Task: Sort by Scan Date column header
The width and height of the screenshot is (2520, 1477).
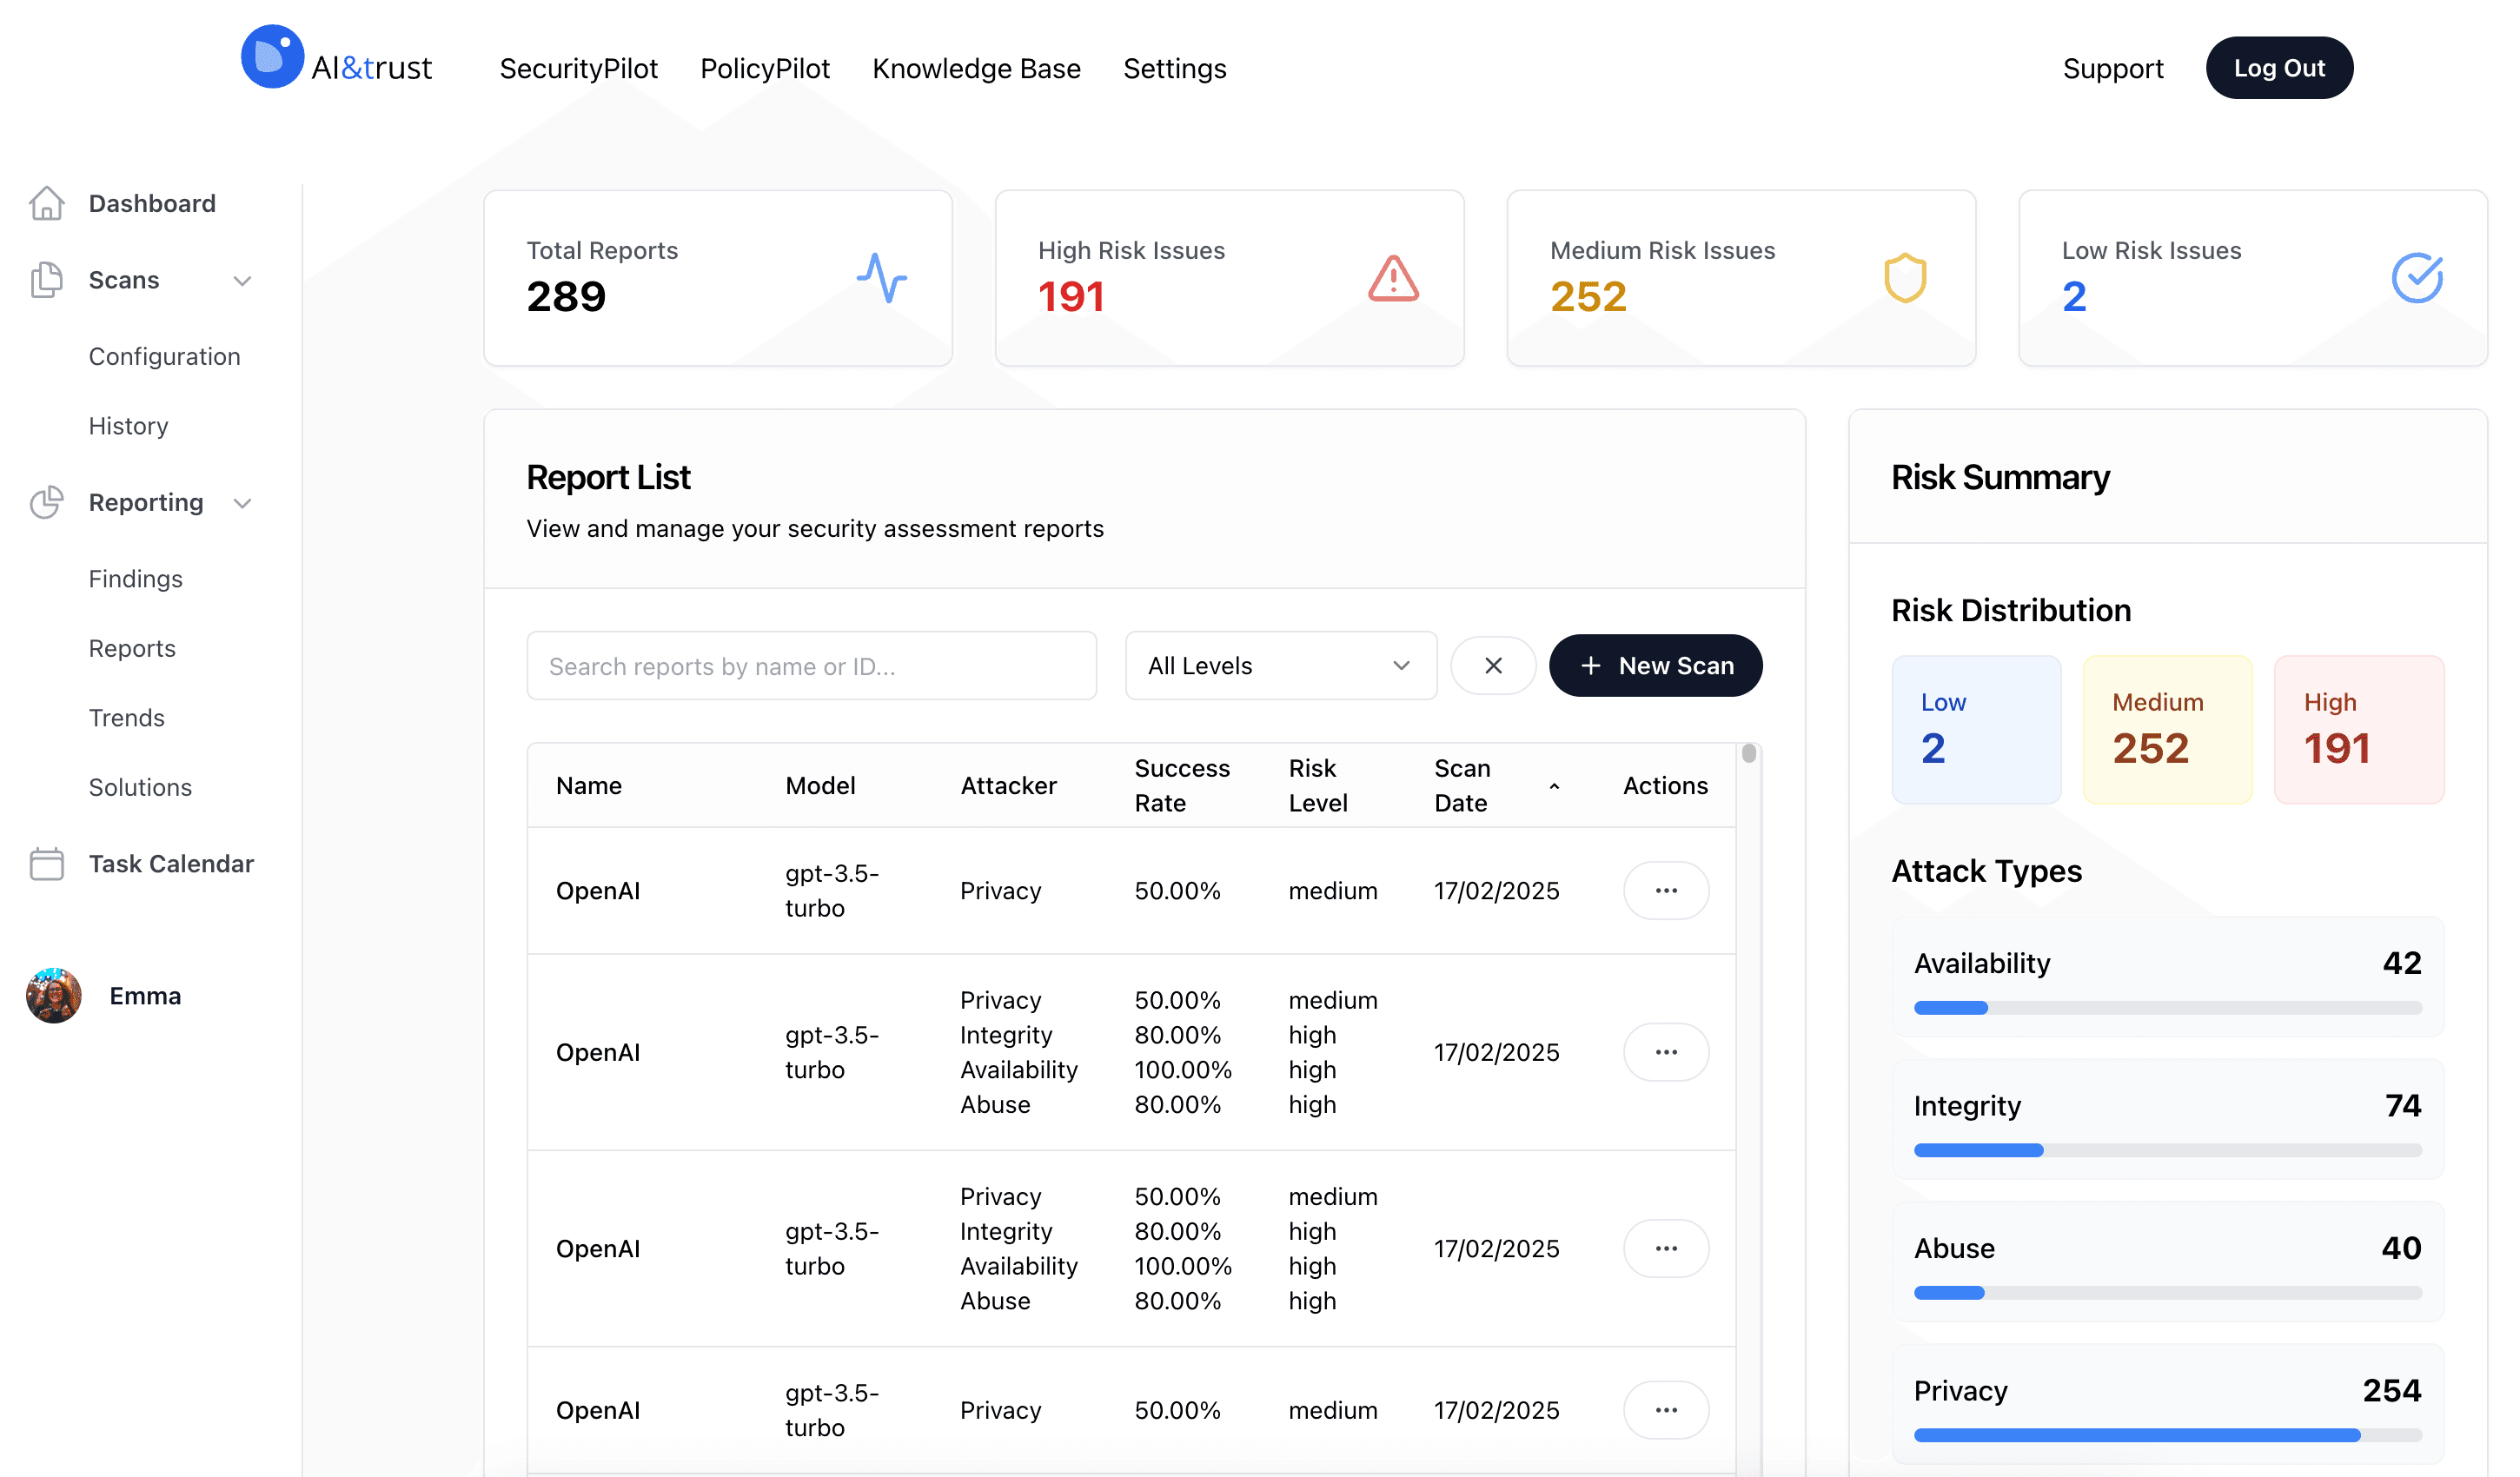Action: coord(1462,786)
